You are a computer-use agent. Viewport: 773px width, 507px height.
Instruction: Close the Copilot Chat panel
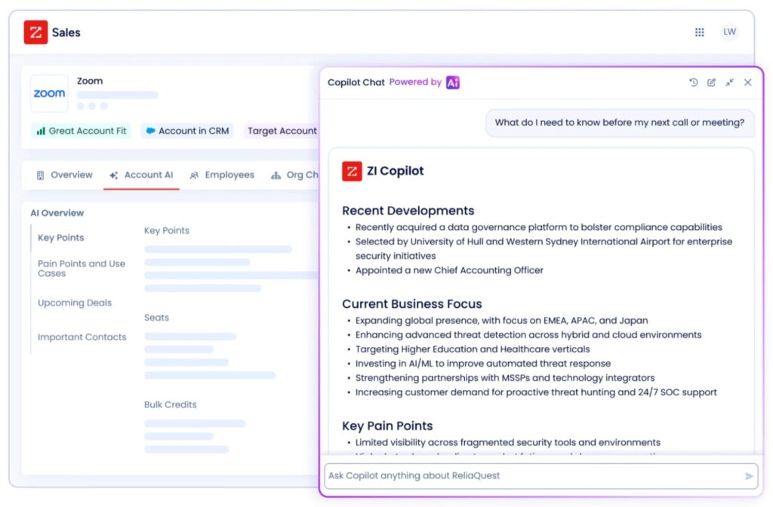pos(747,82)
